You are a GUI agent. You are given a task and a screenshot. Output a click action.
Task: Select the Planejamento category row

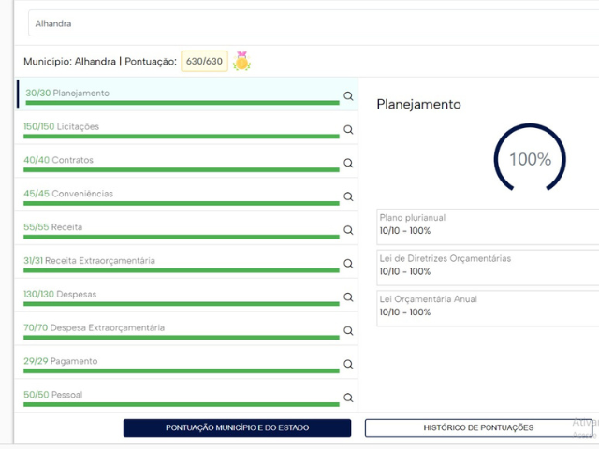pos(178,94)
